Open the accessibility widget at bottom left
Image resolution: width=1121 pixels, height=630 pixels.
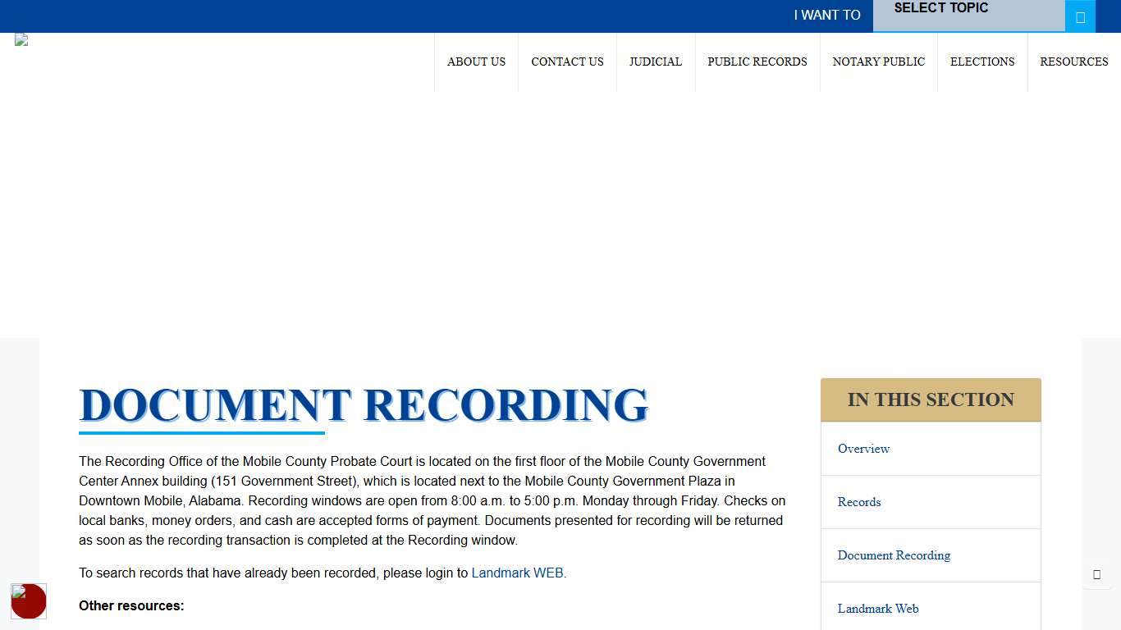[29, 601]
